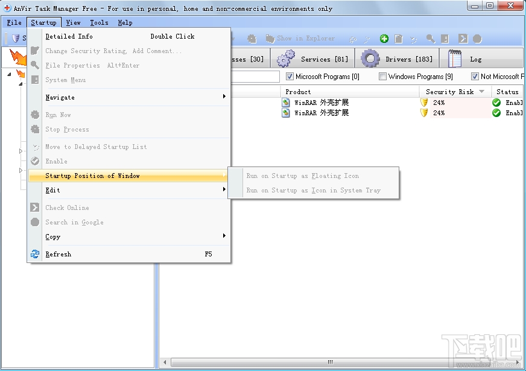Enable the Windows Programs filter
526x371 pixels.
[x=382, y=77]
